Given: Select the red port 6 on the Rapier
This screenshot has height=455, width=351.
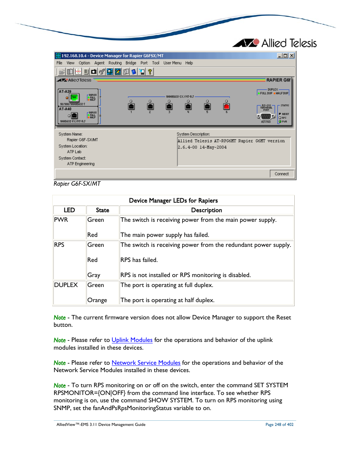Looking at the screenshot, I should (x=227, y=106).
